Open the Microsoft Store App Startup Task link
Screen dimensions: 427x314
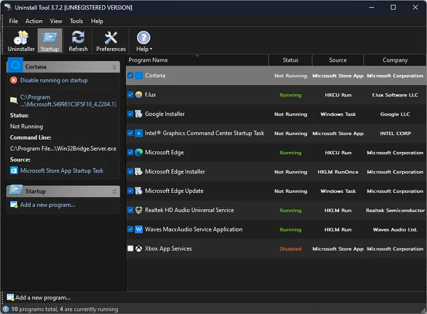coord(62,170)
